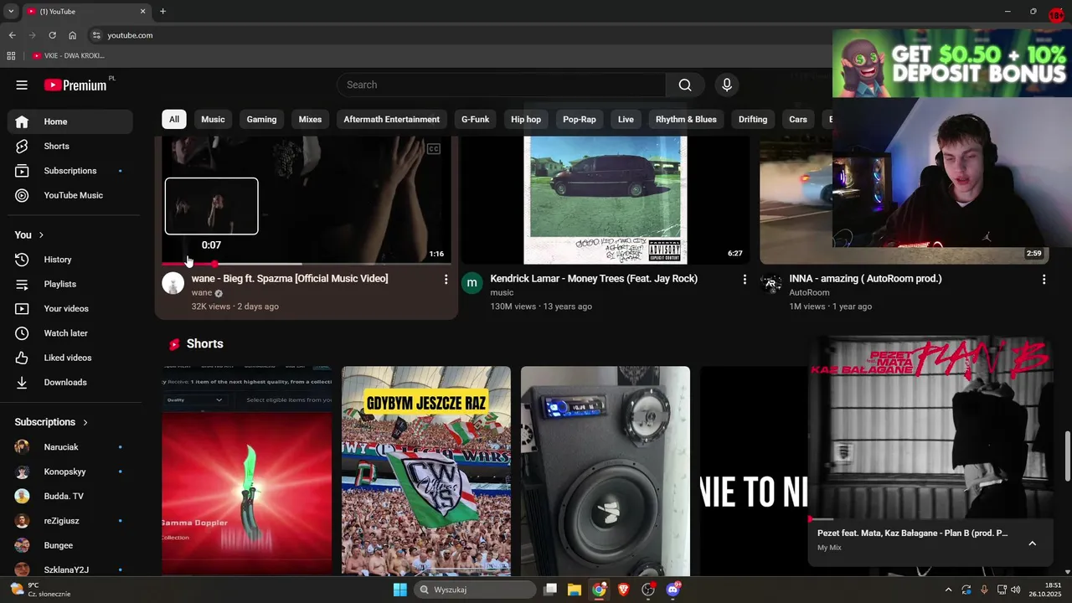The height and width of the screenshot is (603, 1072).
Task: Open Shorts in the sidebar
Action: 70,146
